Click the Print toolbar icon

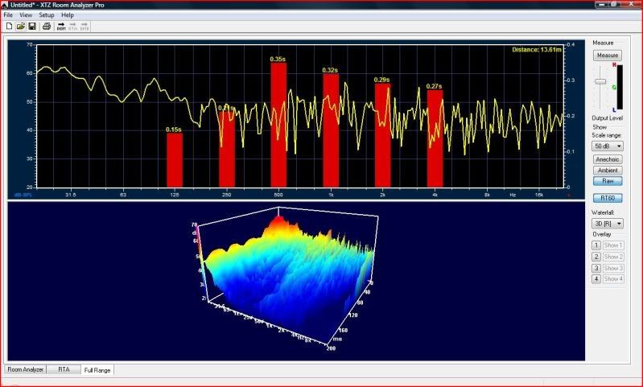click(x=47, y=26)
